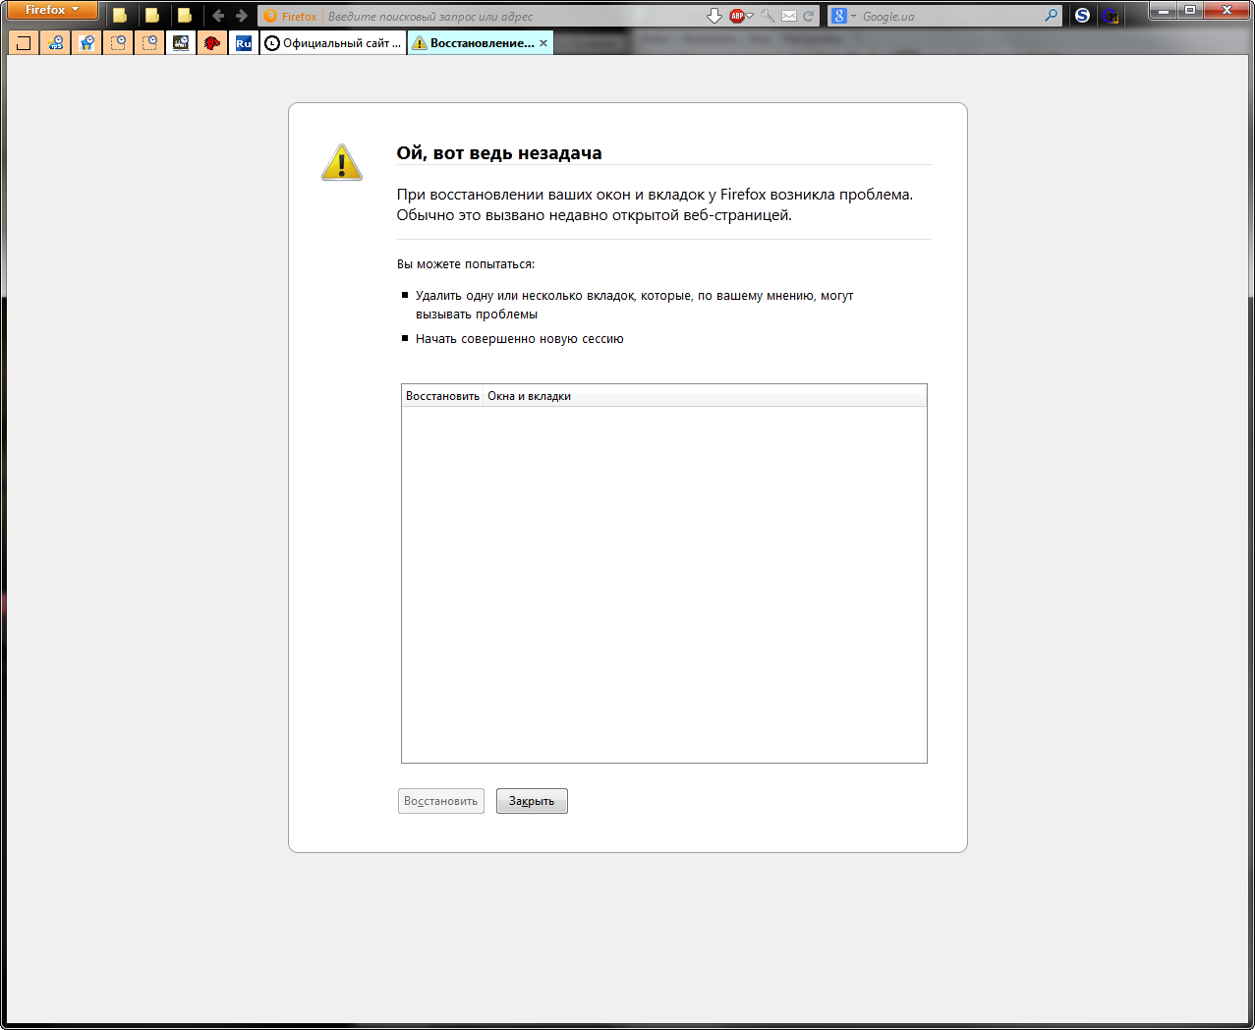
Task: Focus the address bar input field
Action: pyautogui.click(x=511, y=16)
